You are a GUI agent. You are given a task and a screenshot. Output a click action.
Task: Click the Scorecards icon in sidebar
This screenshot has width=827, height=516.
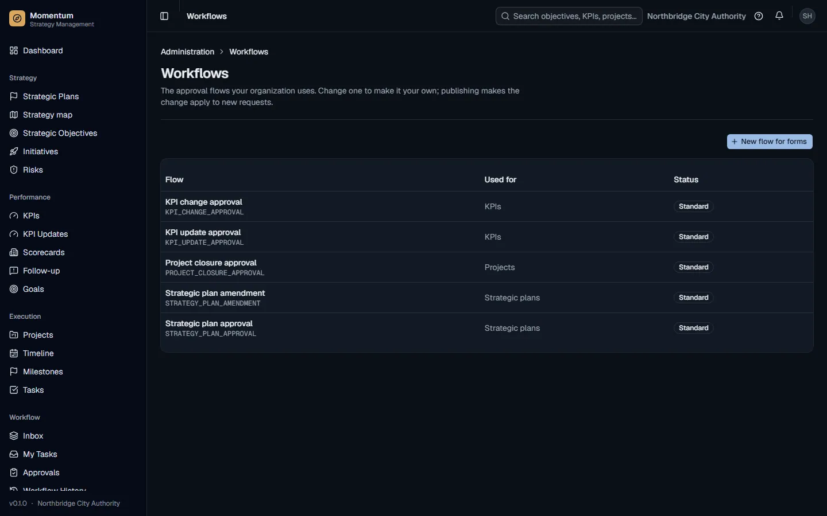14,252
